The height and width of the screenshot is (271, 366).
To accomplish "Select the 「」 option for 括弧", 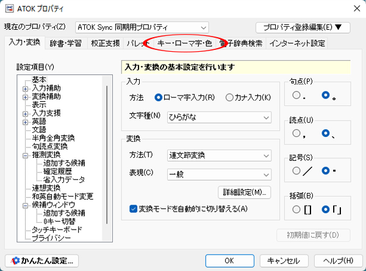I will click(x=325, y=209).
